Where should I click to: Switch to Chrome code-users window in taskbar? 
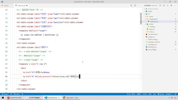tap(71, 98)
